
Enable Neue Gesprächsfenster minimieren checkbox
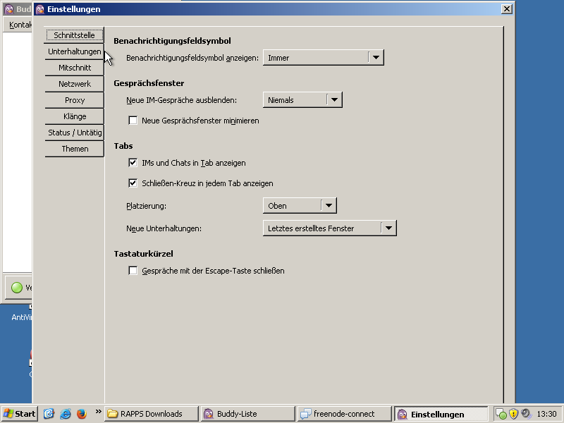133,121
